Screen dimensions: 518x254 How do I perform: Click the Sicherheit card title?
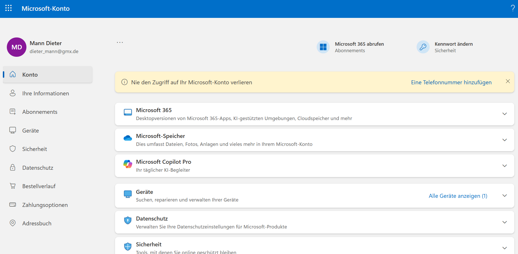click(x=149, y=244)
